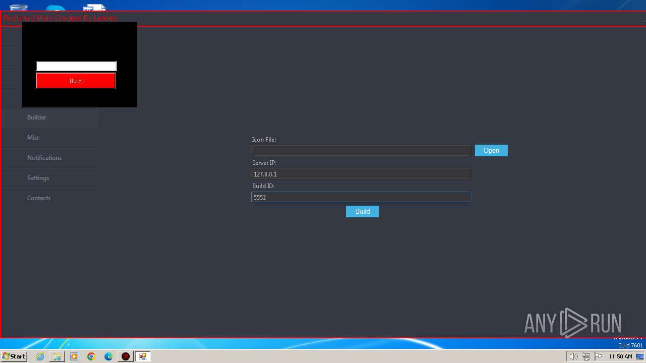Screen dimensions: 646x363
Task: Click the blue Build button
Action: click(x=362, y=211)
